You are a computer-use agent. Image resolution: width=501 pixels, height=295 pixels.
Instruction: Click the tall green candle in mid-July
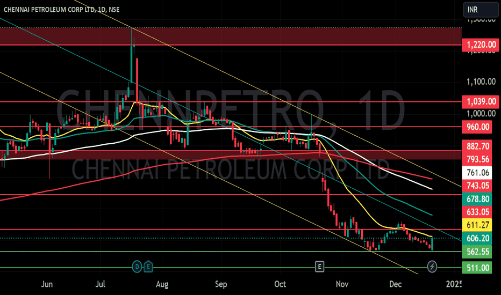[x=131, y=64]
